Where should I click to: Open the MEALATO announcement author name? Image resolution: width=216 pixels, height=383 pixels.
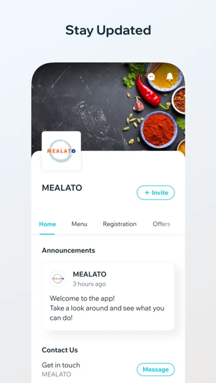click(89, 274)
